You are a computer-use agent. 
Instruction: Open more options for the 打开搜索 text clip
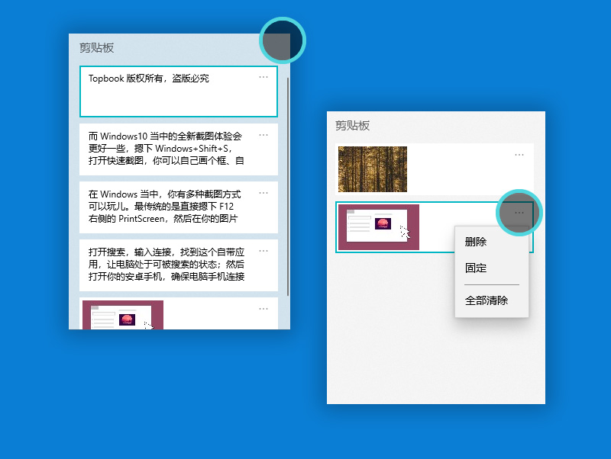pyautogui.click(x=263, y=251)
